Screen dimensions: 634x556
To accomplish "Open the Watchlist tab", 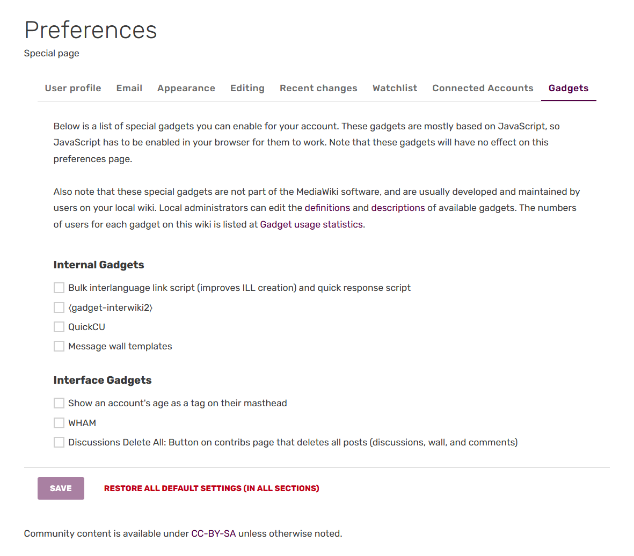I will (395, 88).
